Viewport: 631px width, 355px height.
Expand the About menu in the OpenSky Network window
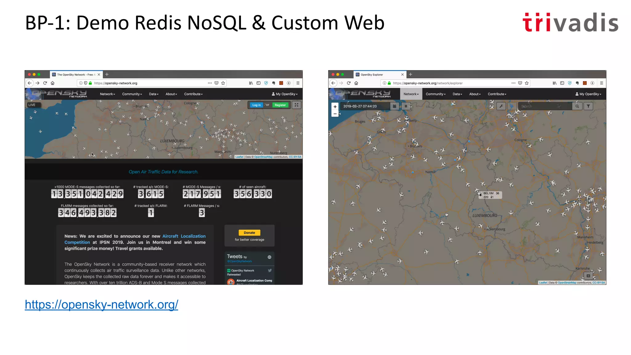(171, 94)
